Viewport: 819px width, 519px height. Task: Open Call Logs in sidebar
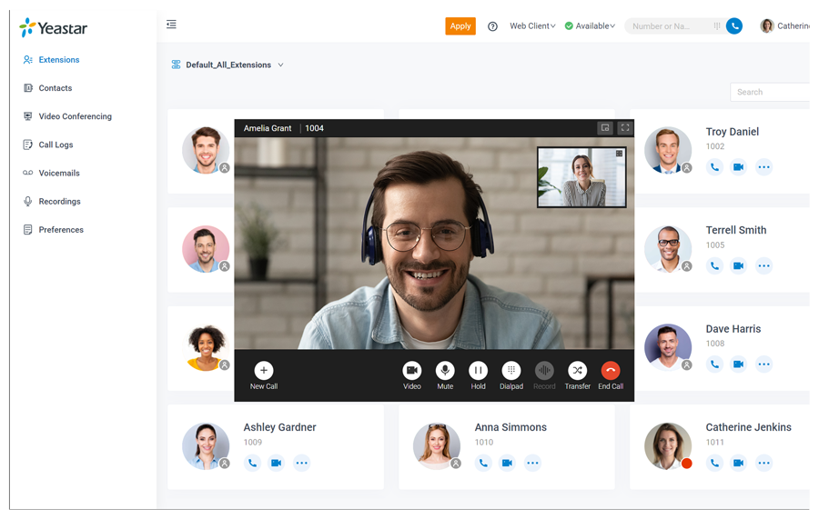(x=48, y=145)
